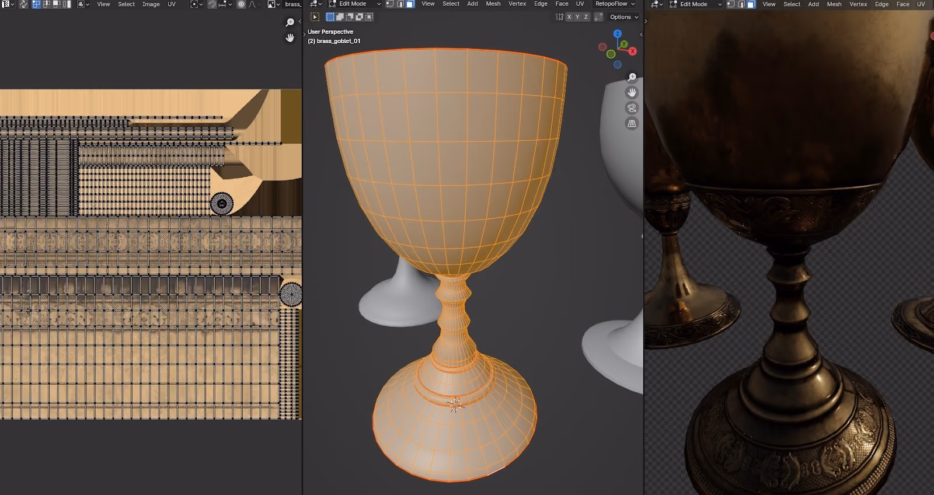Select face select mode in center viewport header
Screen dimensions: 934x495
pyautogui.click(x=410, y=4)
